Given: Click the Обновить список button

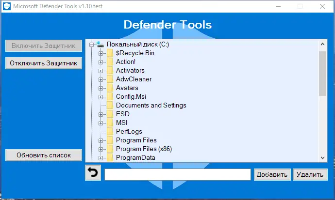Looking at the screenshot, I should tap(44, 155).
